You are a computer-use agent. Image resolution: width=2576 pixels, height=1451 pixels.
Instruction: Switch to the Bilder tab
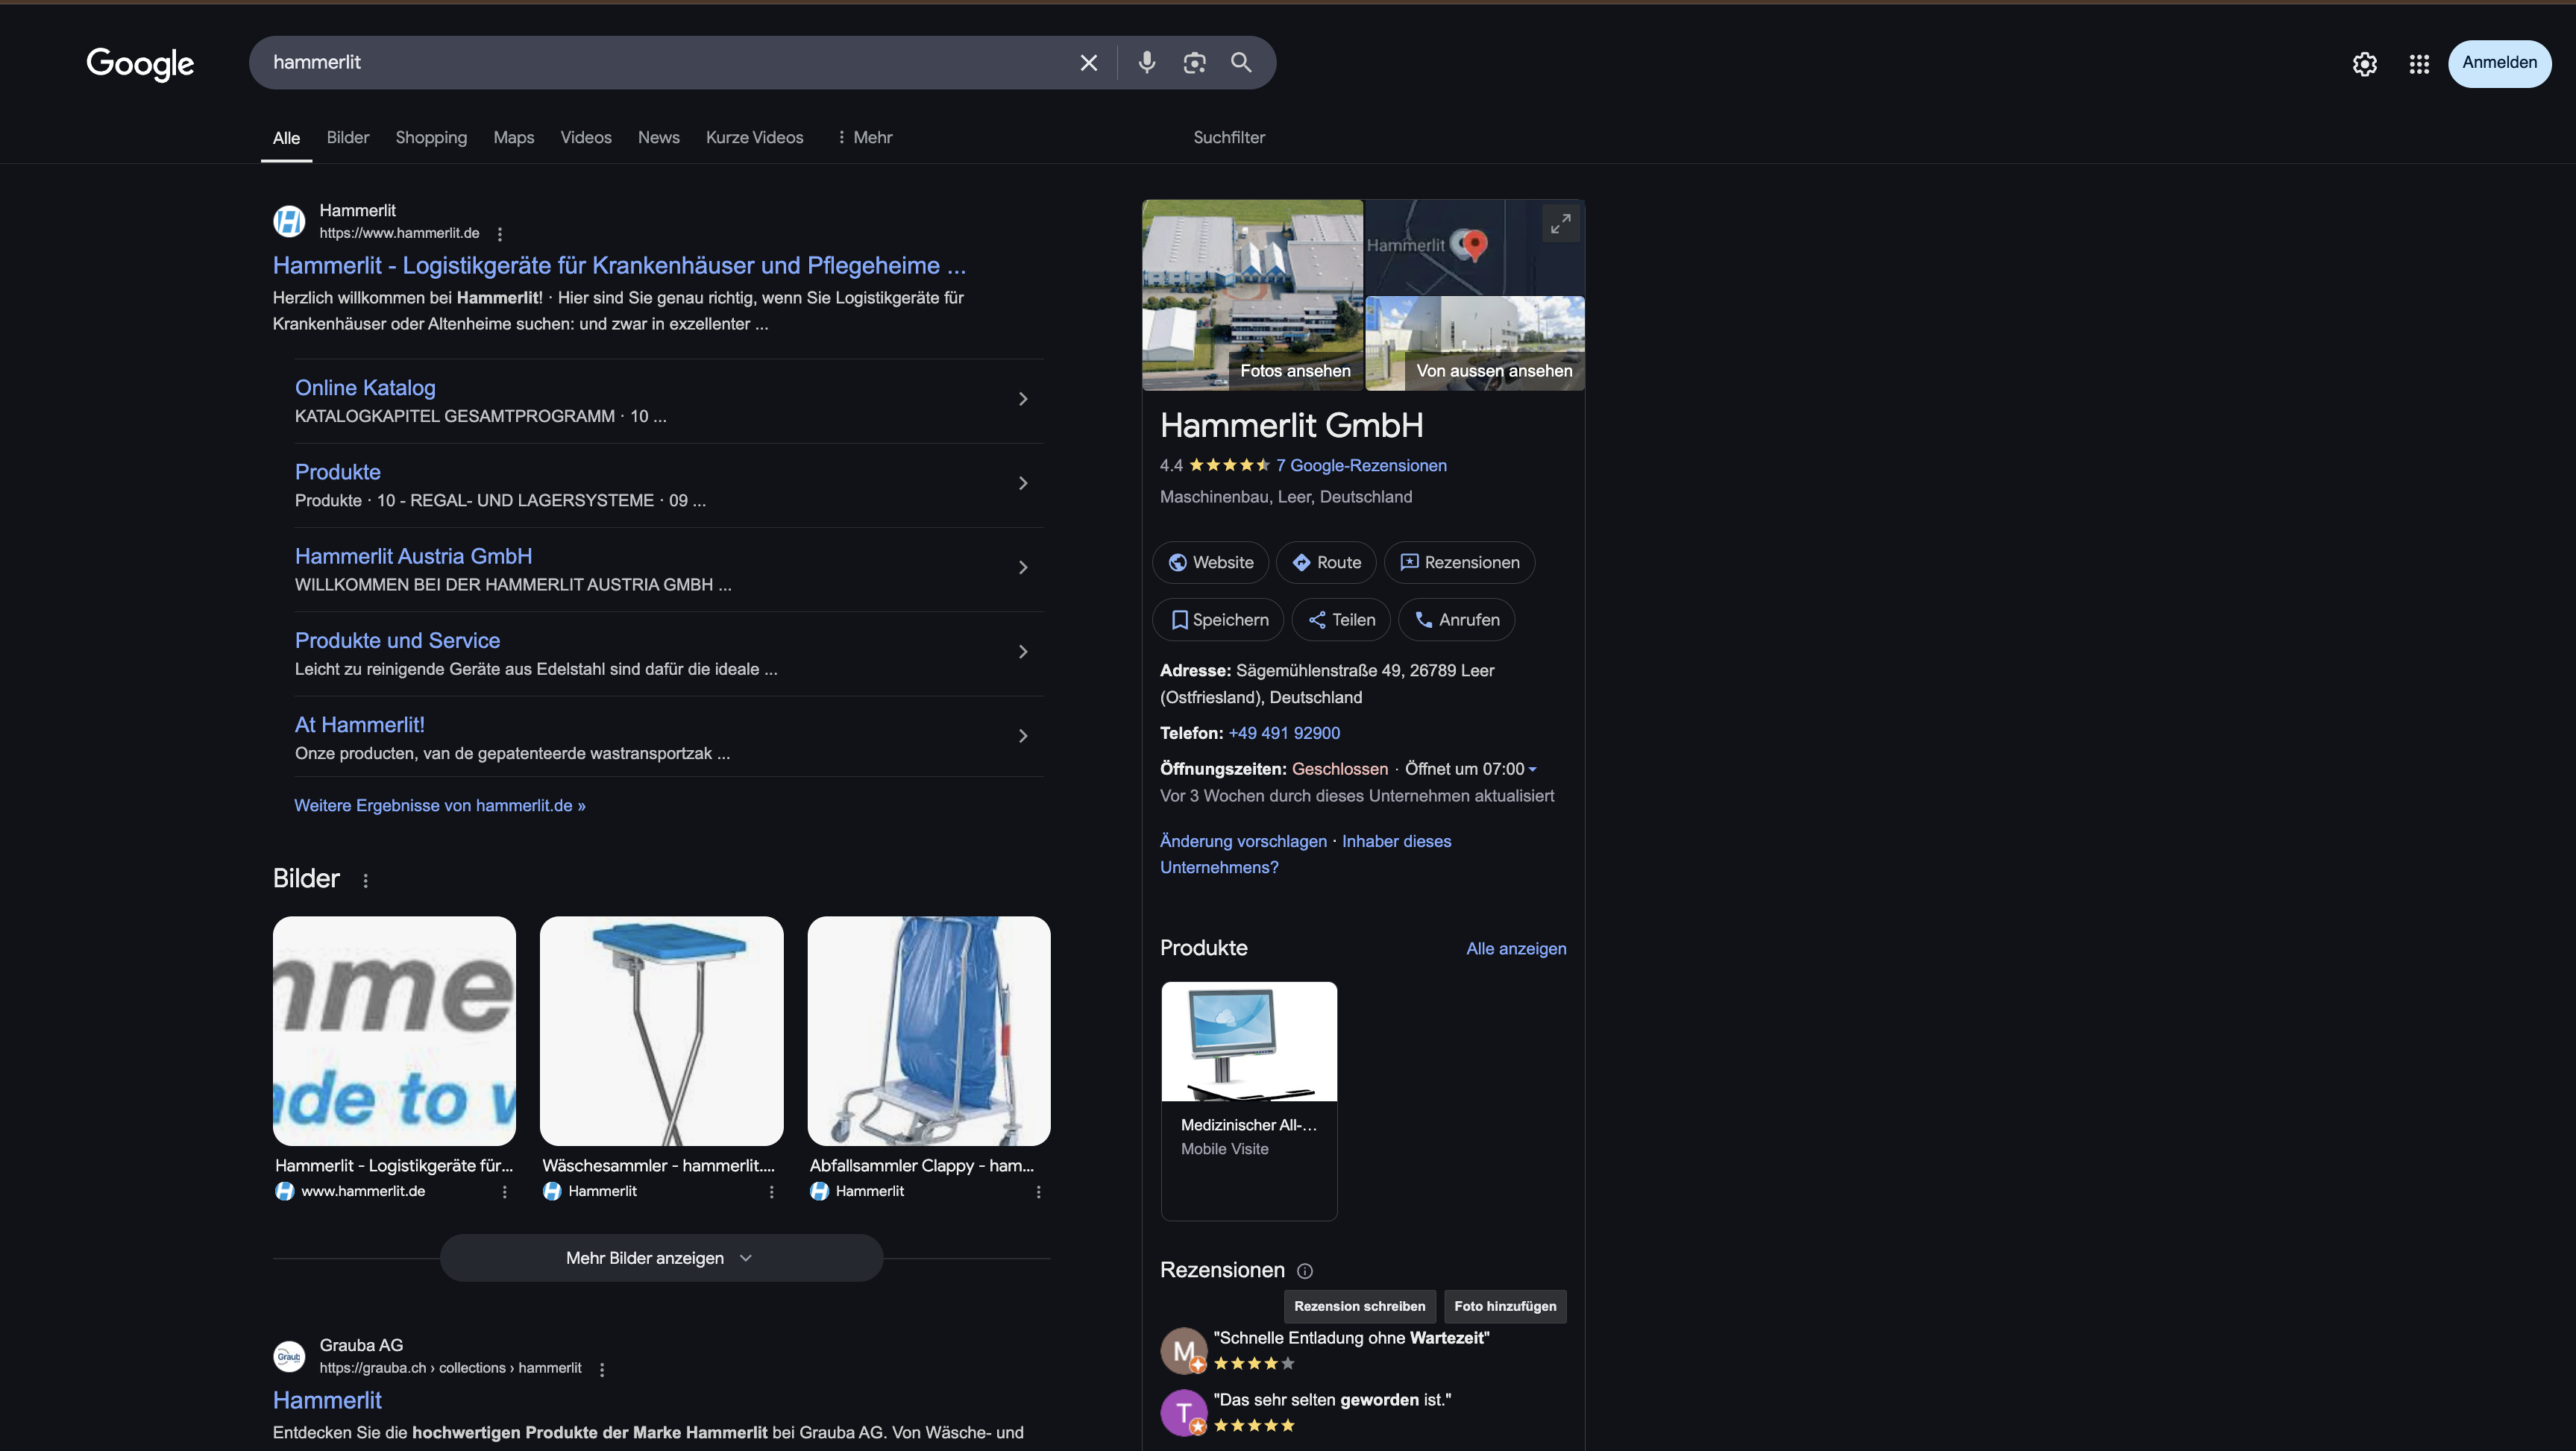tap(348, 138)
